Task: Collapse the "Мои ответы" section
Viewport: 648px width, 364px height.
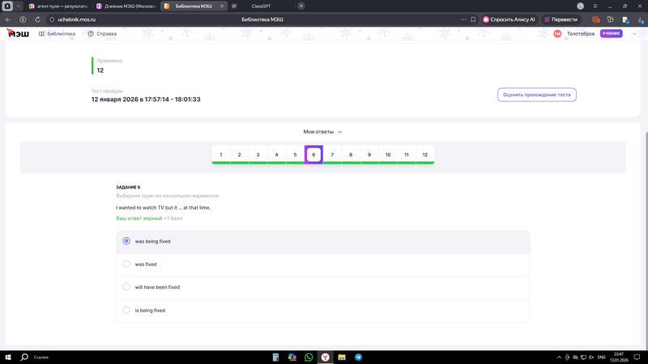Action: (322, 132)
